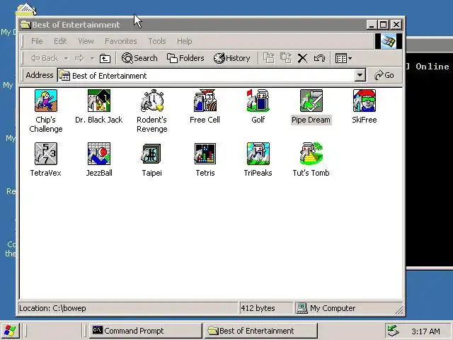
Task: Click the Command Prompt window behind
Action: pyautogui.click(x=430, y=153)
